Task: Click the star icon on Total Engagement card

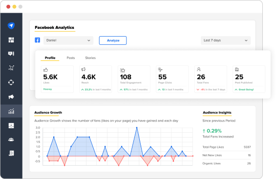Action: (x=123, y=70)
